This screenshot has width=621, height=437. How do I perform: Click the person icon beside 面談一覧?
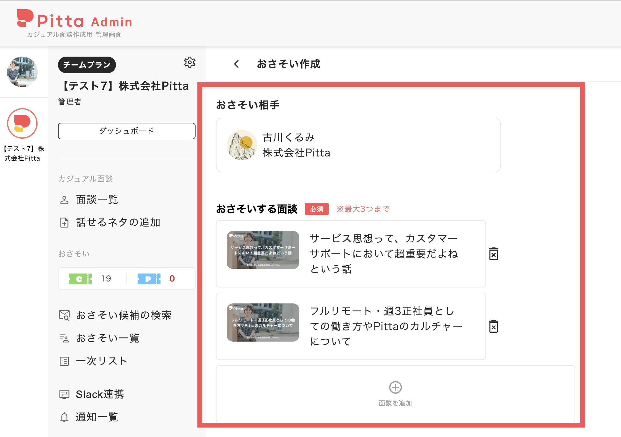coord(64,200)
